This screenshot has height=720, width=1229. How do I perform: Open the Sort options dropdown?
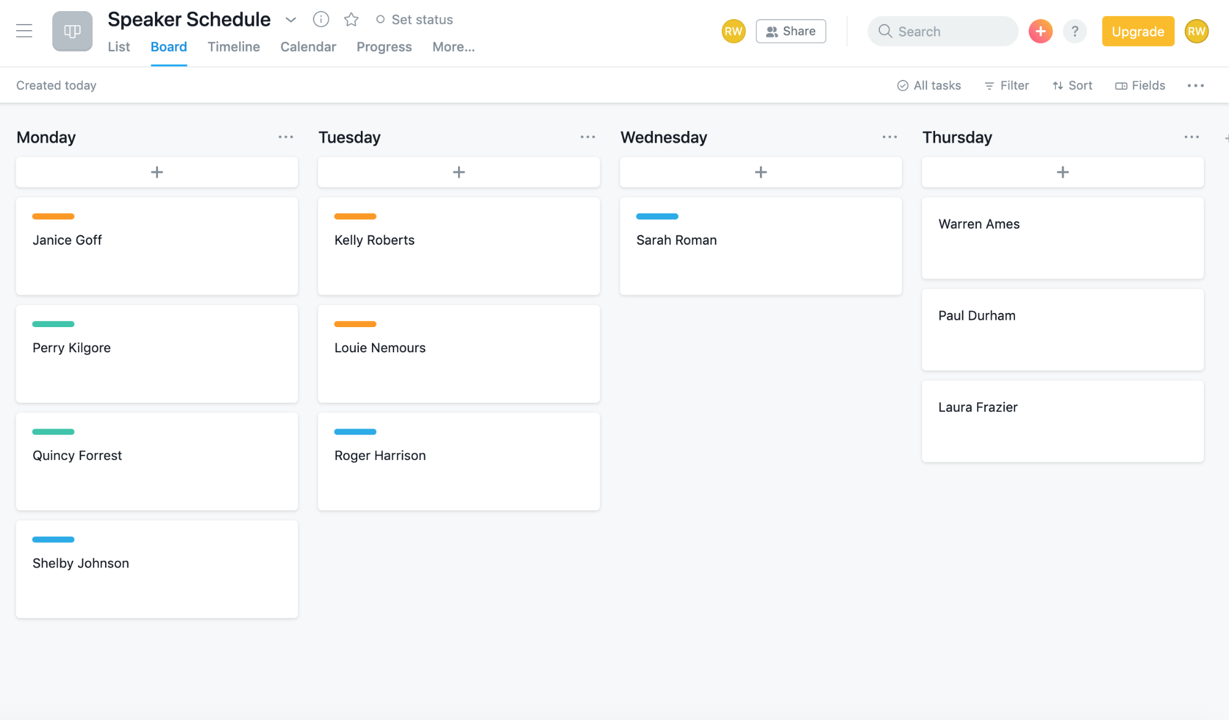(1072, 85)
